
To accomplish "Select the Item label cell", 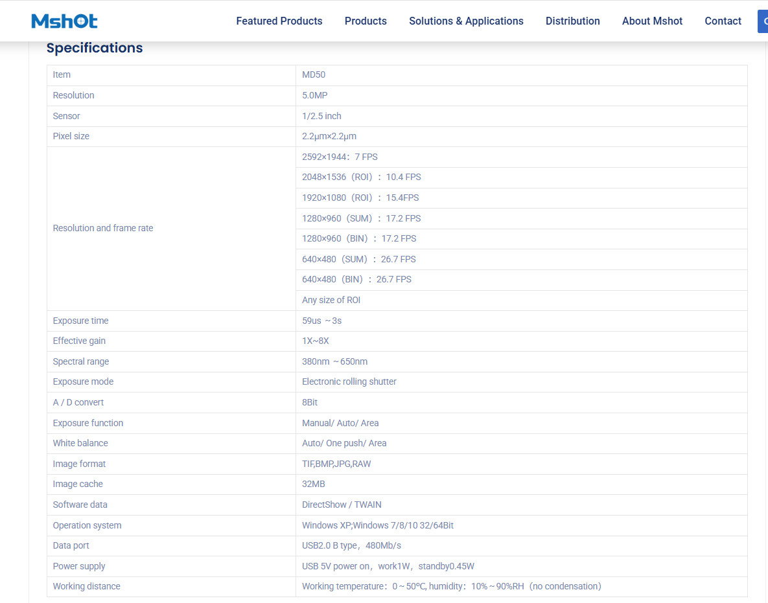I will (172, 75).
